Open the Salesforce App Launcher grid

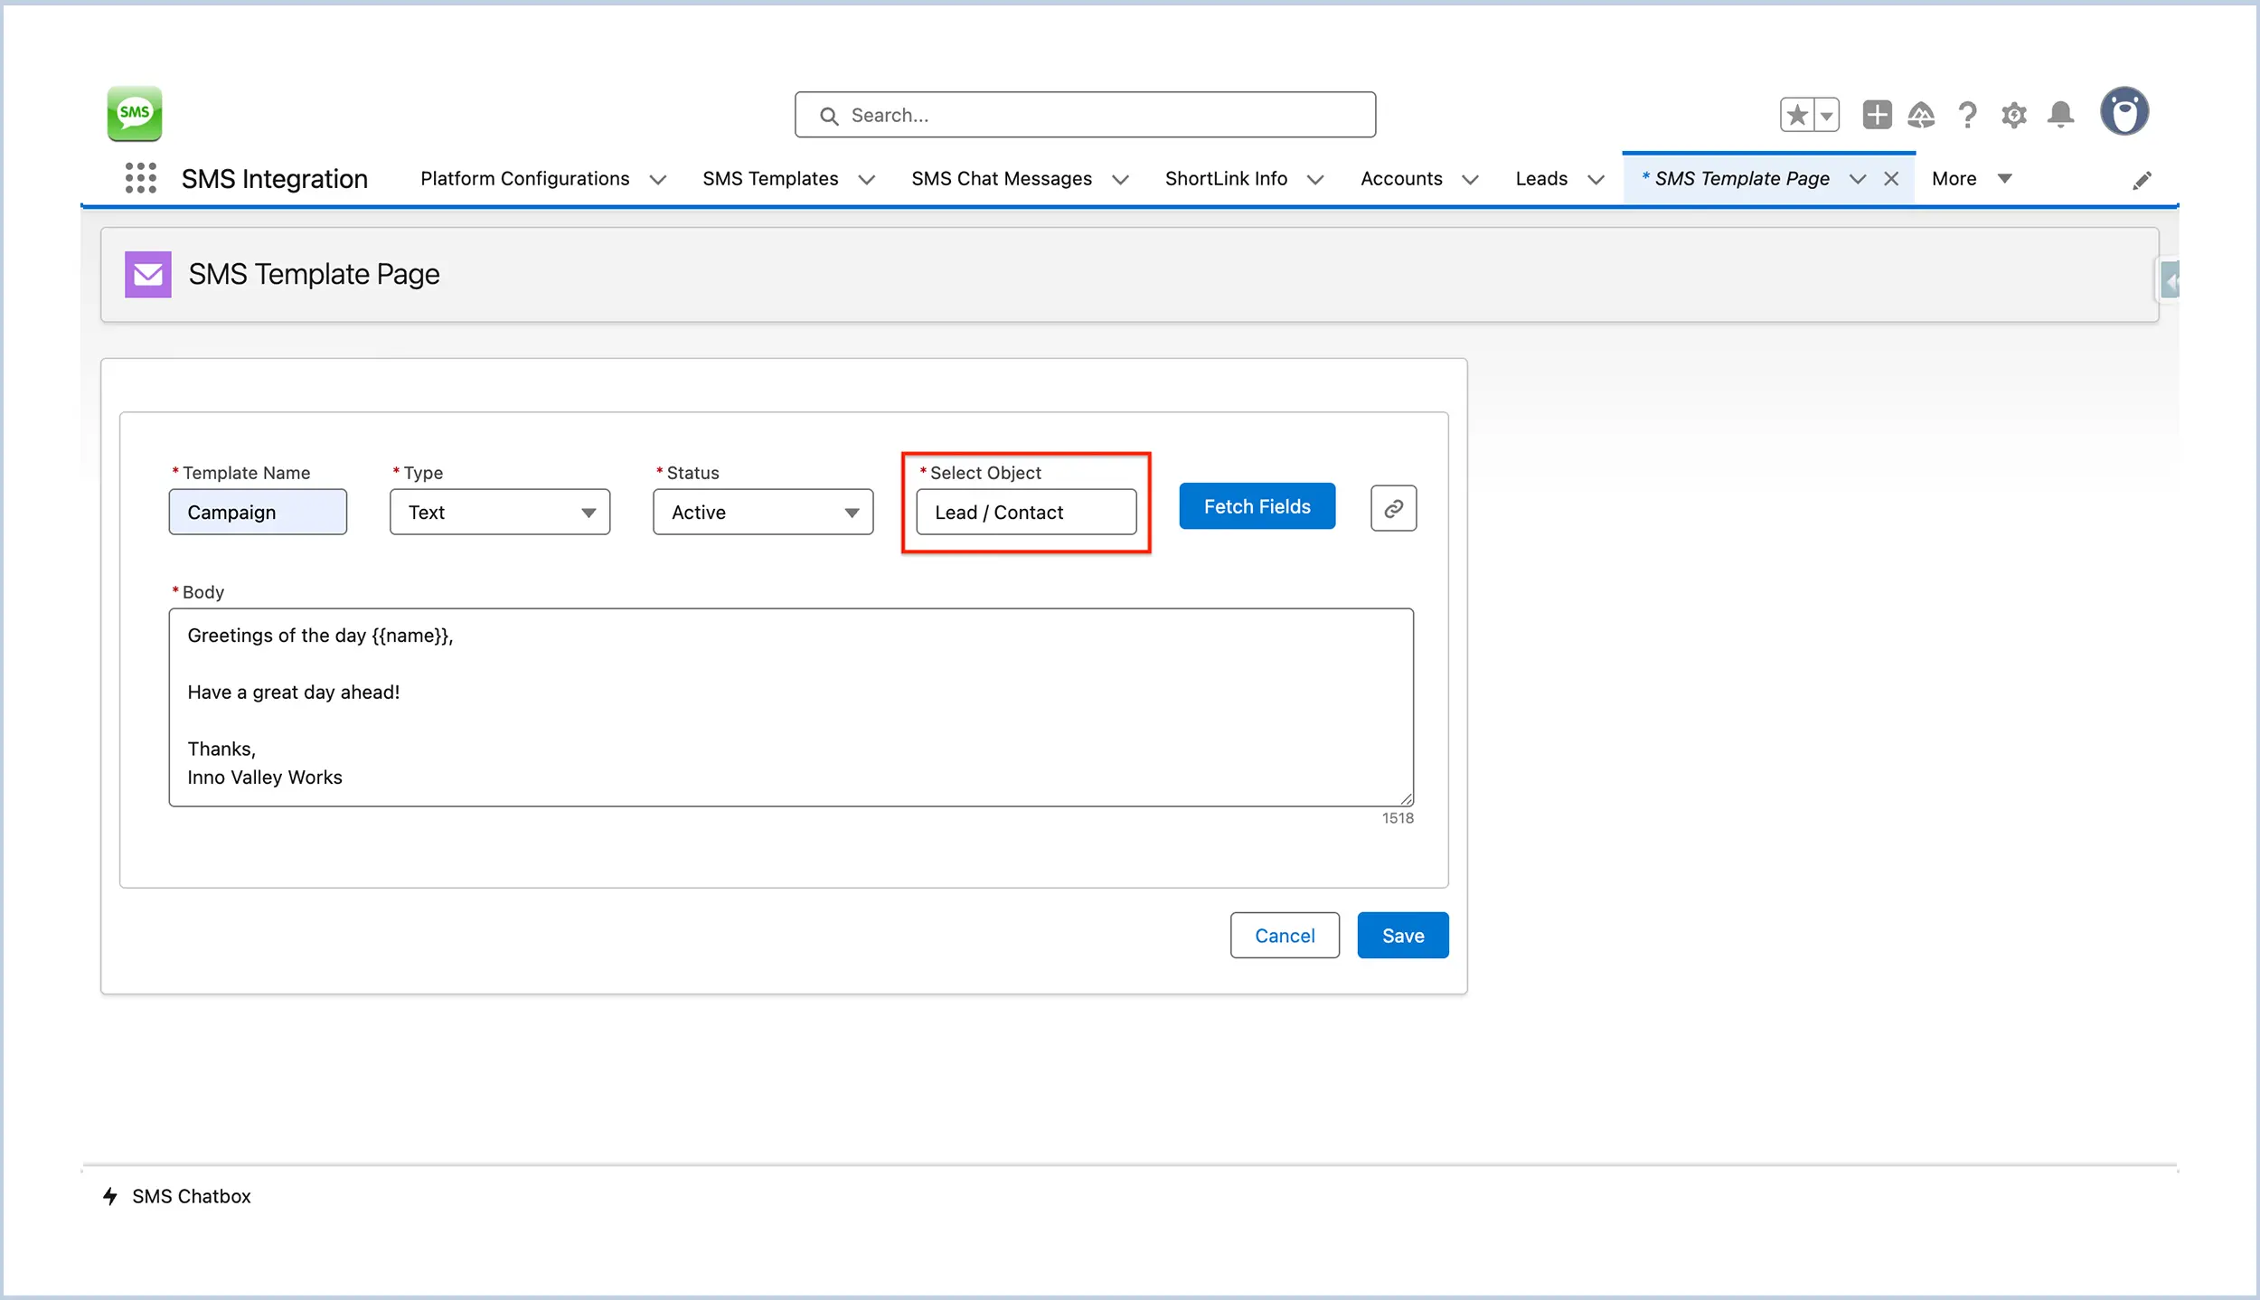click(140, 178)
